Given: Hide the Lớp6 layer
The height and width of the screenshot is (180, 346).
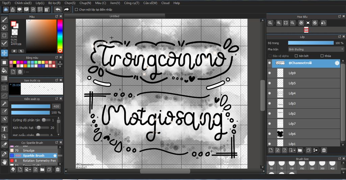Looking at the screenshot, I should [269, 134].
